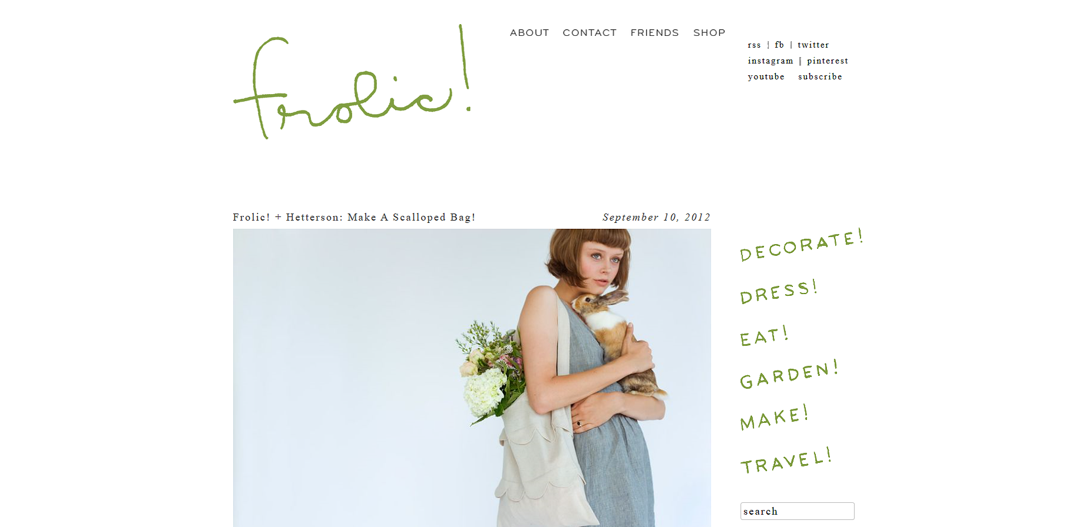Select the MAKE! category graphic
1089x527 pixels.
[x=774, y=417]
